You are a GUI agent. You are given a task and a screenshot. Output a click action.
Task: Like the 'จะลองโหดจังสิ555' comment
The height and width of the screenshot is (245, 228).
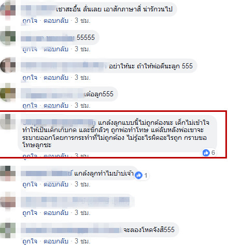(30, 241)
